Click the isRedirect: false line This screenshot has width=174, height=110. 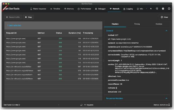click(x=114, y=76)
